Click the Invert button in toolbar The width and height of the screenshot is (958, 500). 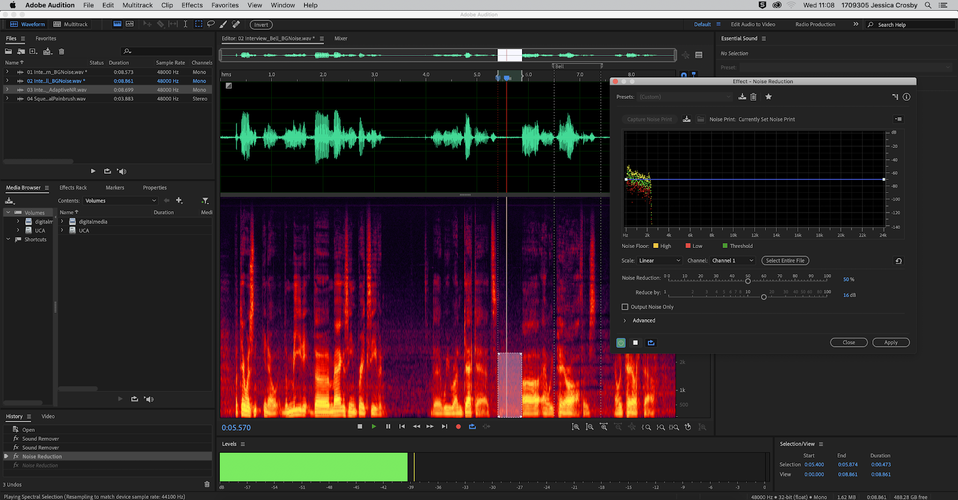(261, 25)
